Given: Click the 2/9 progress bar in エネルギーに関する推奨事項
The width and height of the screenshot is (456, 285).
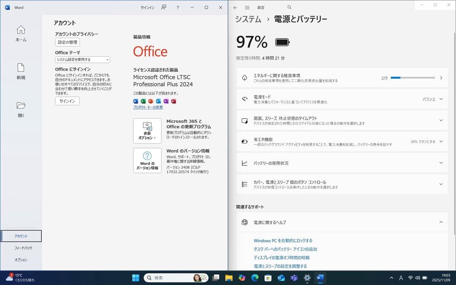Looking at the screenshot, I should [413, 77].
